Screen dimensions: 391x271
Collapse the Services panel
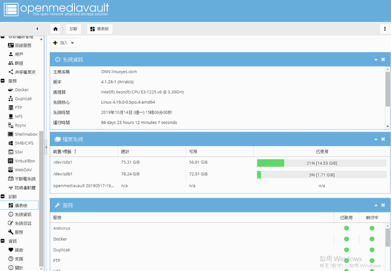pyautogui.click(x=376, y=205)
